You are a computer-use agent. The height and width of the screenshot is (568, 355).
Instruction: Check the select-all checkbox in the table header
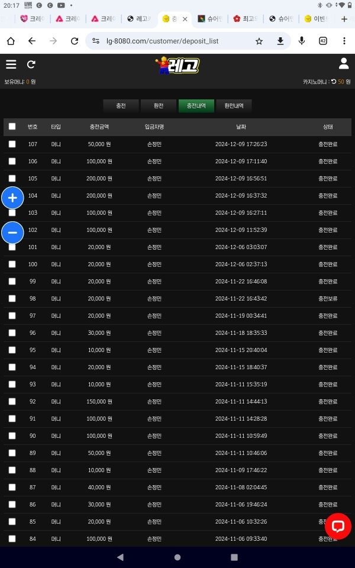click(12, 127)
